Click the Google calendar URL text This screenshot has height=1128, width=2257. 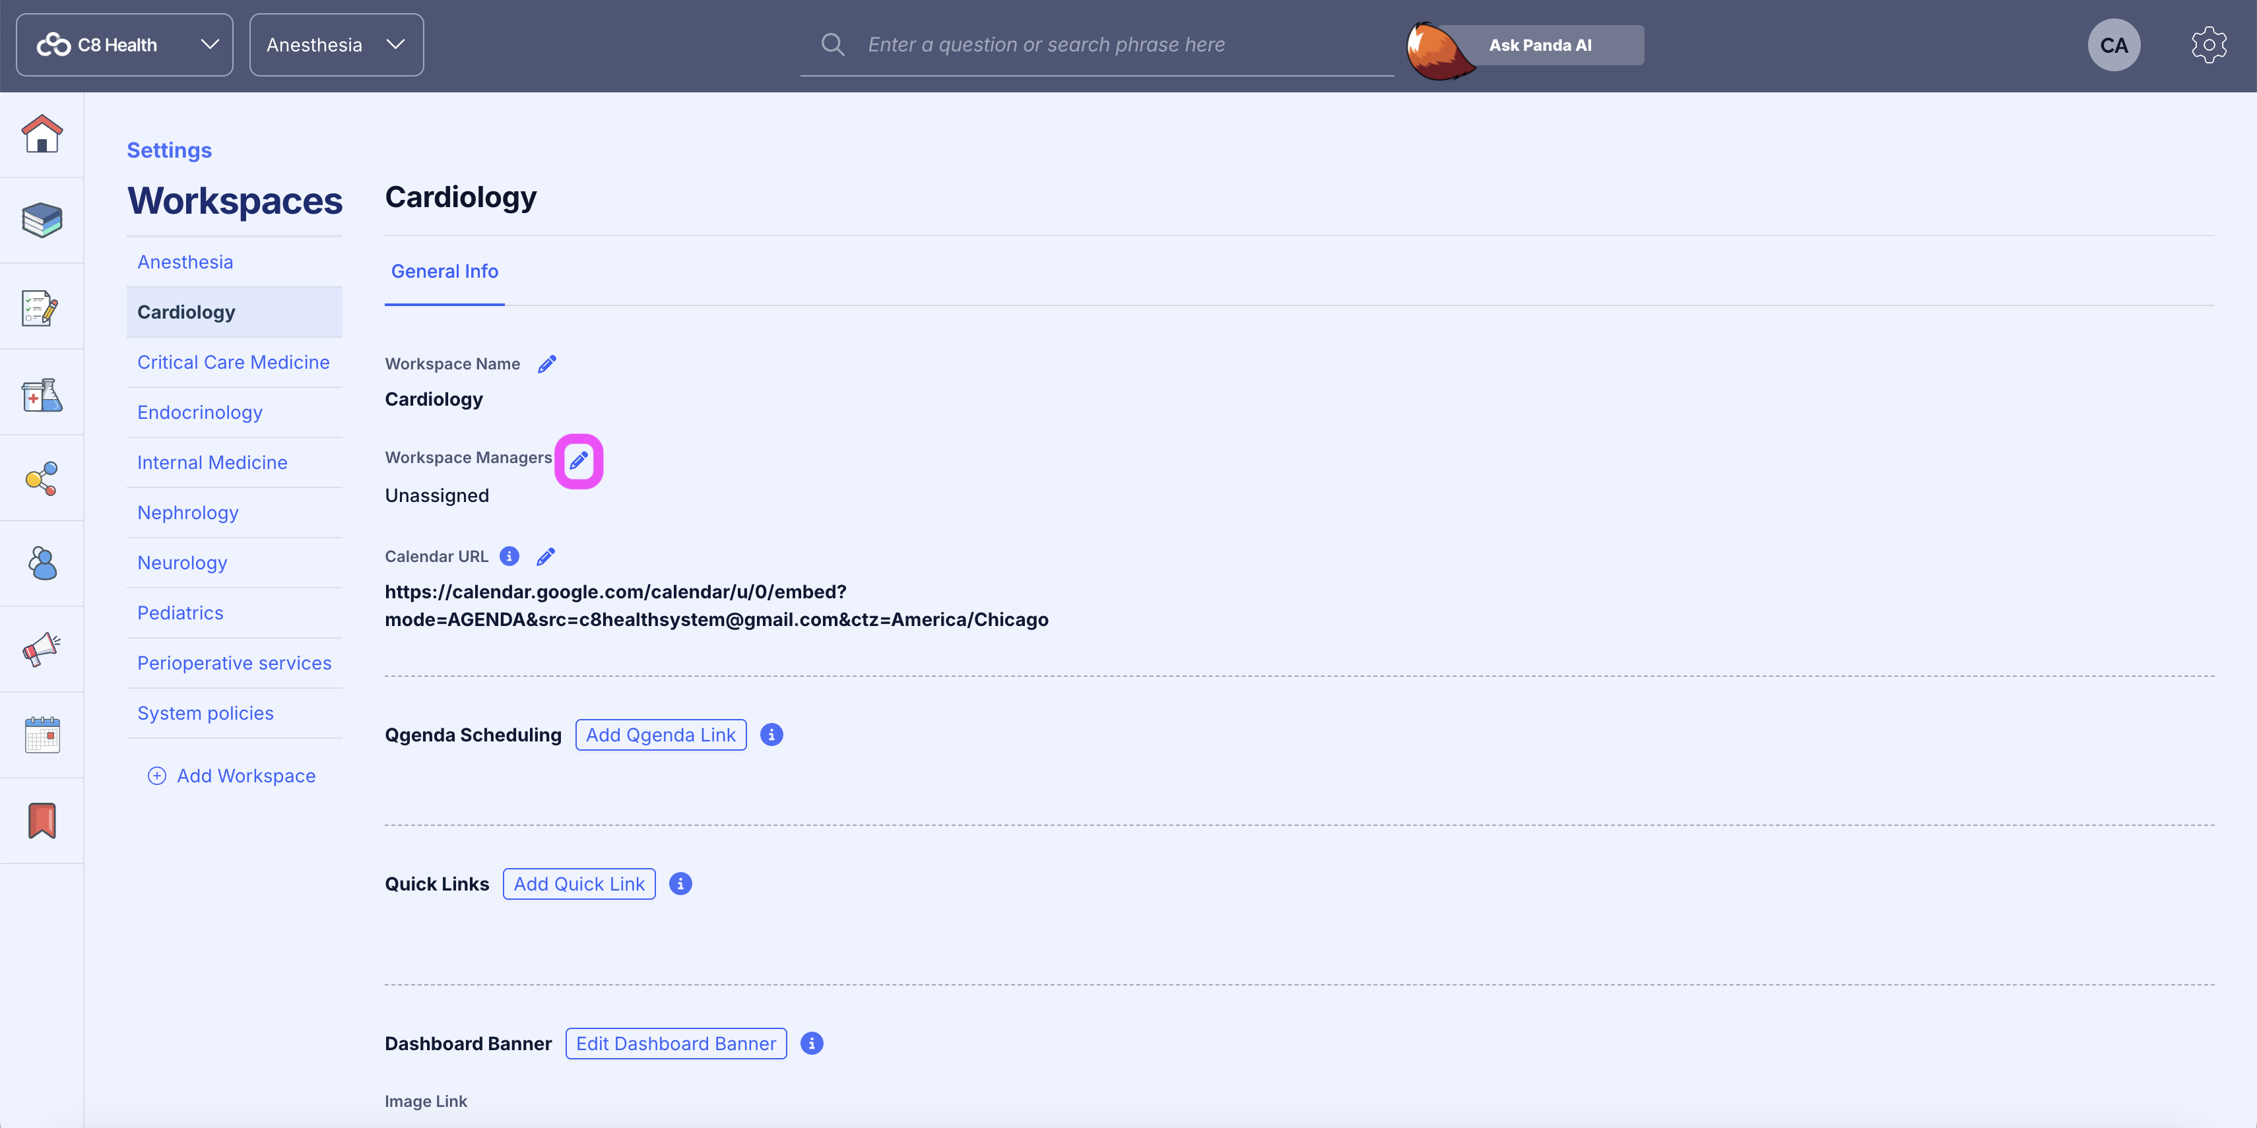pyautogui.click(x=717, y=606)
